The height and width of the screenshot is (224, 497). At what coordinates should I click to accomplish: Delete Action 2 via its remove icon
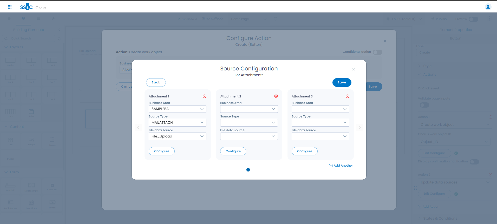point(491,175)
